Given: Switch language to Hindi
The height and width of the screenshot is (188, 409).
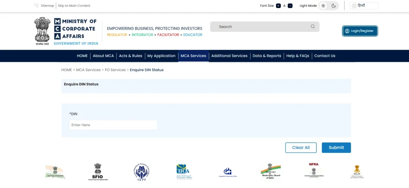Looking at the screenshot, I should tap(364, 6).
